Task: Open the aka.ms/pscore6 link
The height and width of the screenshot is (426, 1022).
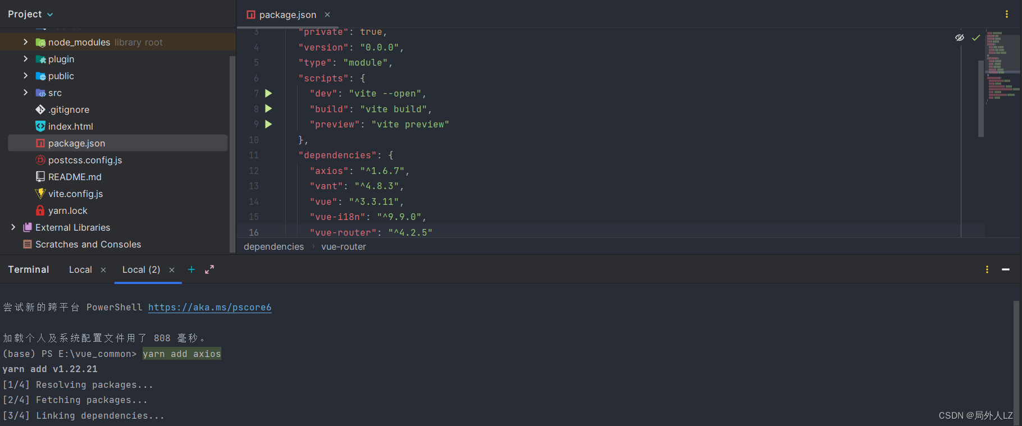Action: [210, 308]
